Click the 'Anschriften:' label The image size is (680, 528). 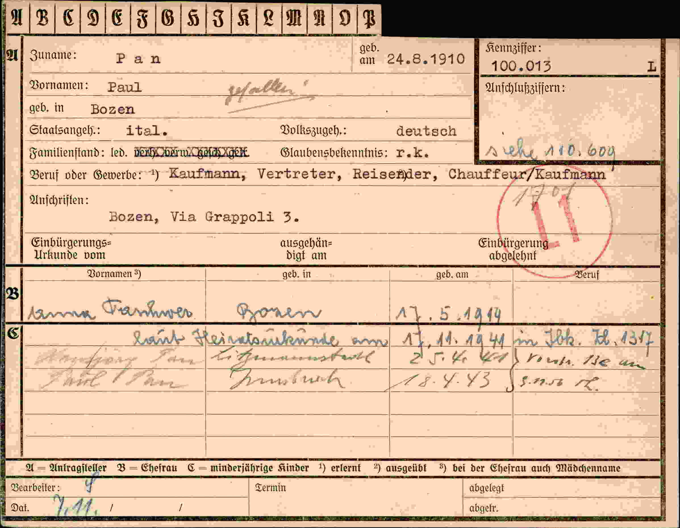(x=59, y=200)
